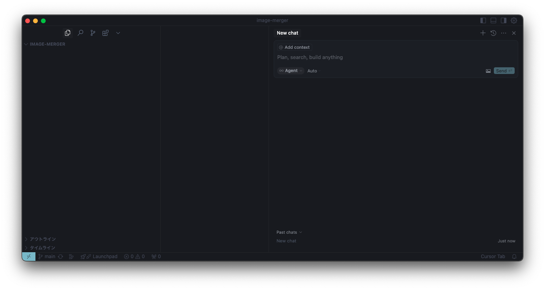Focus the Plan, search, build anything input

click(x=396, y=57)
